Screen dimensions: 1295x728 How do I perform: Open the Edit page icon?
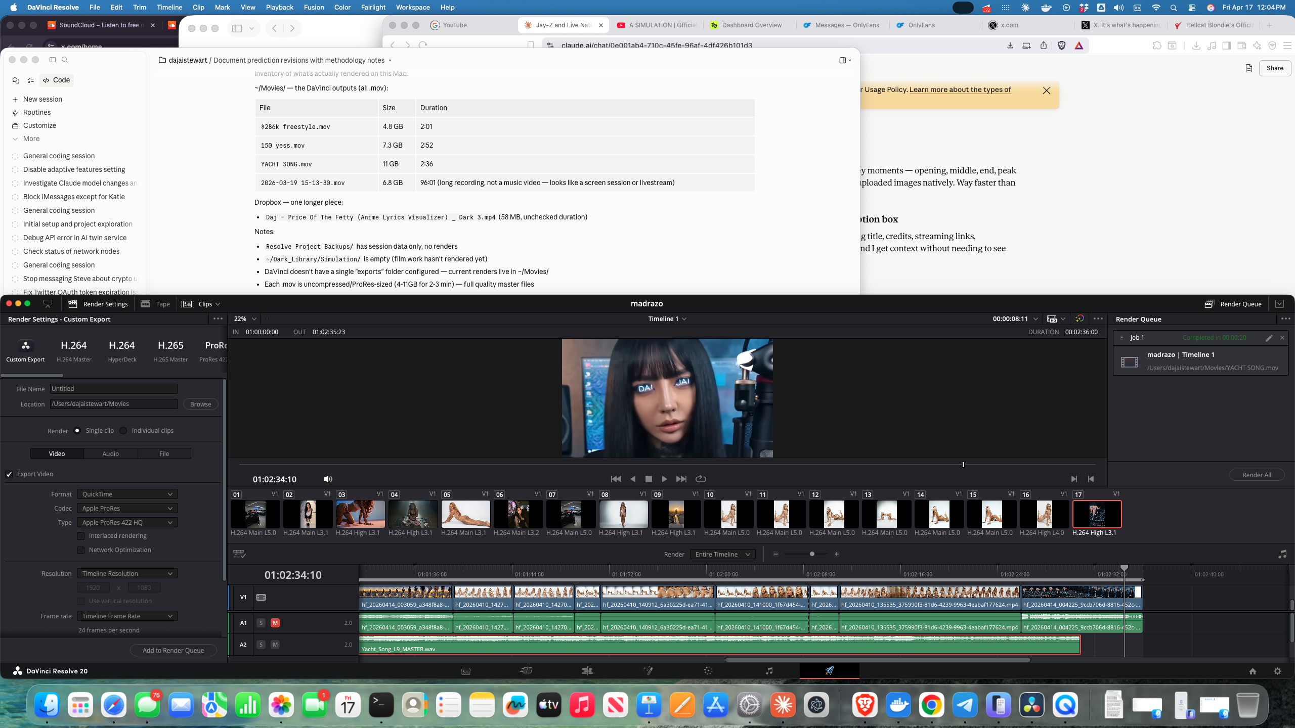(x=587, y=671)
